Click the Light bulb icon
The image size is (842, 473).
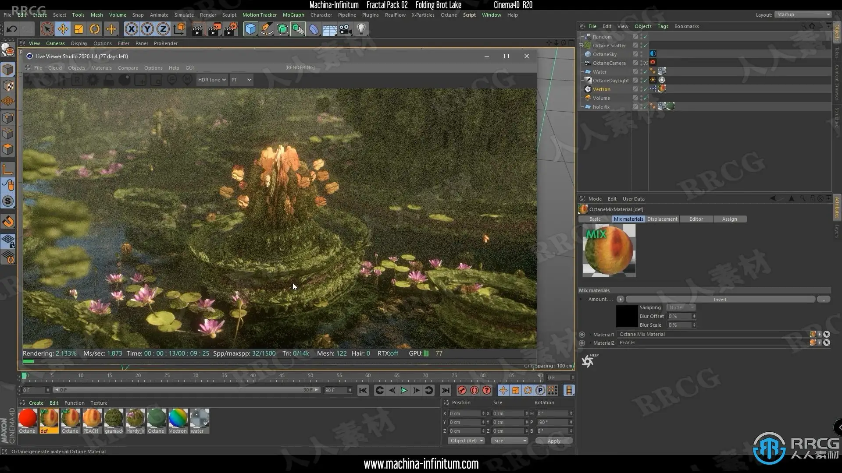(x=361, y=29)
